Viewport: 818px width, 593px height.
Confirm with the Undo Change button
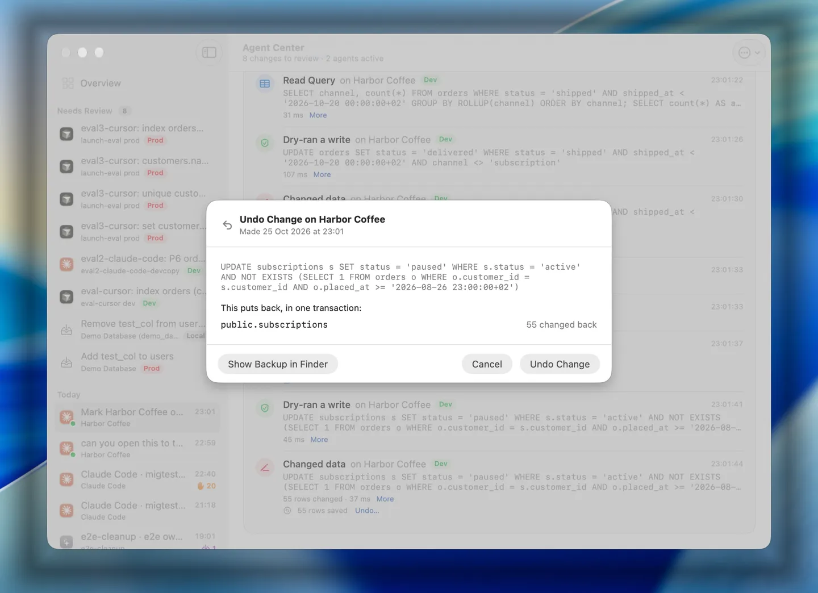pos(560,364)
